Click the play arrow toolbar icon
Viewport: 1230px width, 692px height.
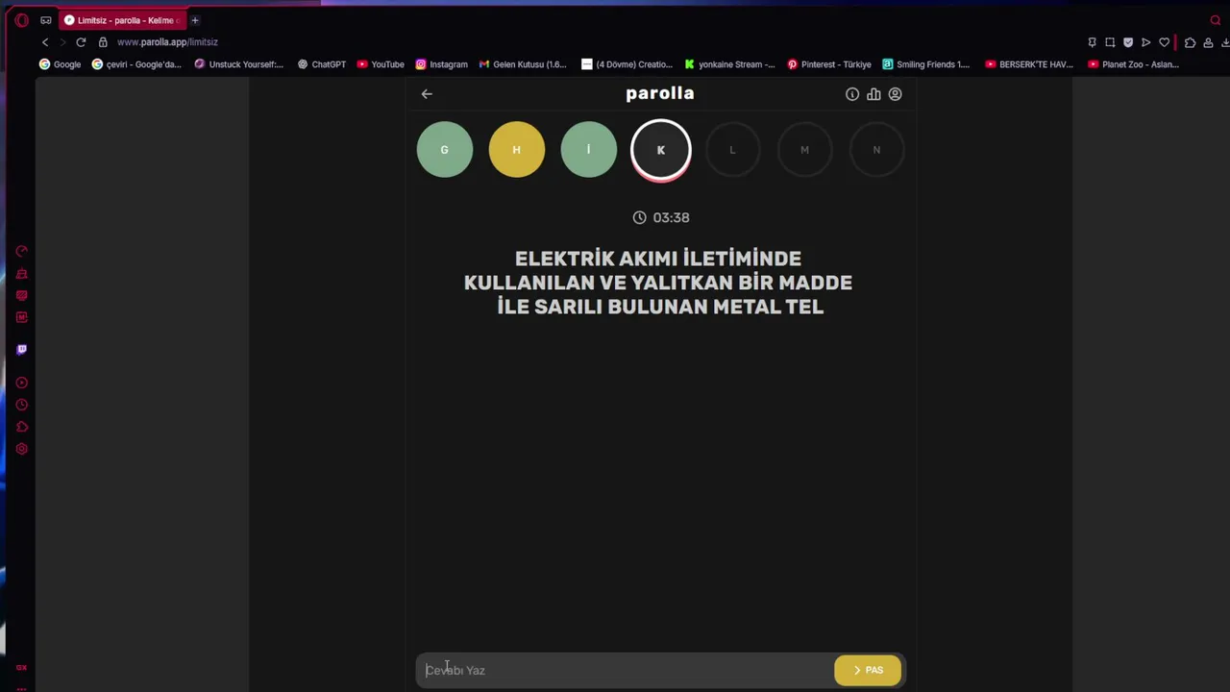pyautogui.click(x=1145, y=42)
